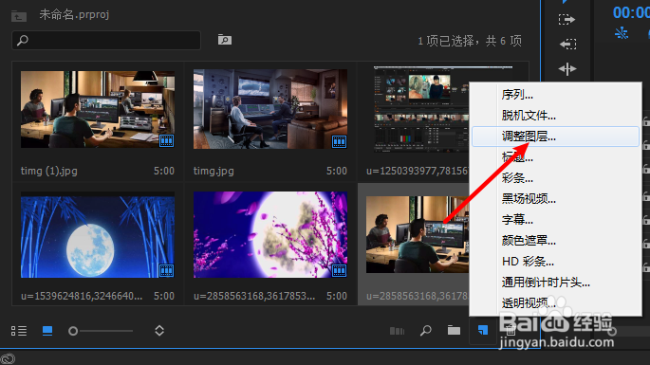Select the timg.jpg thumbnail

pyautogui.click(x=270, y=109)
